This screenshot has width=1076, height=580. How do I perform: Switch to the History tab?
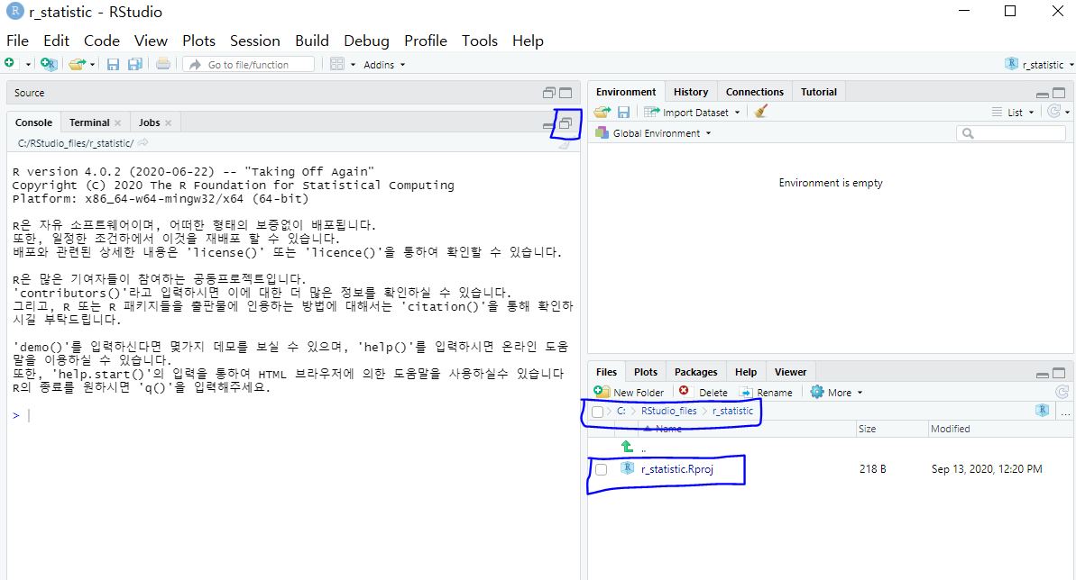[690, 92]
